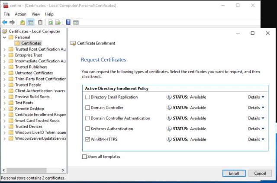Expand Details for Domain Controller
Image resolution: width=277 pixels, height=183 pixels.
tap(256, 108)
